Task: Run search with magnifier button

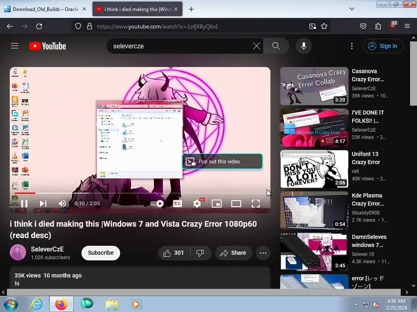Action: click(x=276, y=46)
